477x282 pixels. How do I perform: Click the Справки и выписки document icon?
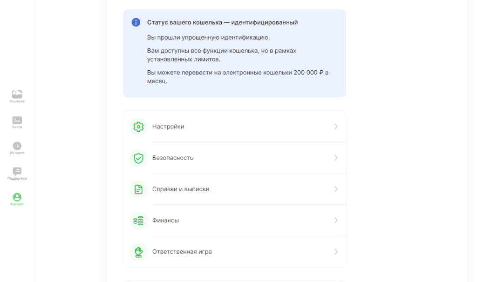(138, 189)
